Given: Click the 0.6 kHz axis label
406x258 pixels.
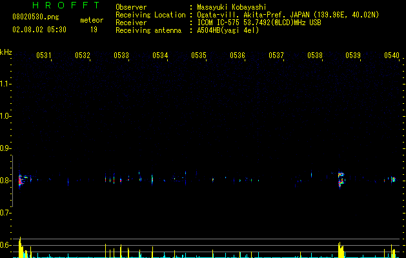Looking at the screenshot, I should point(5,245).
